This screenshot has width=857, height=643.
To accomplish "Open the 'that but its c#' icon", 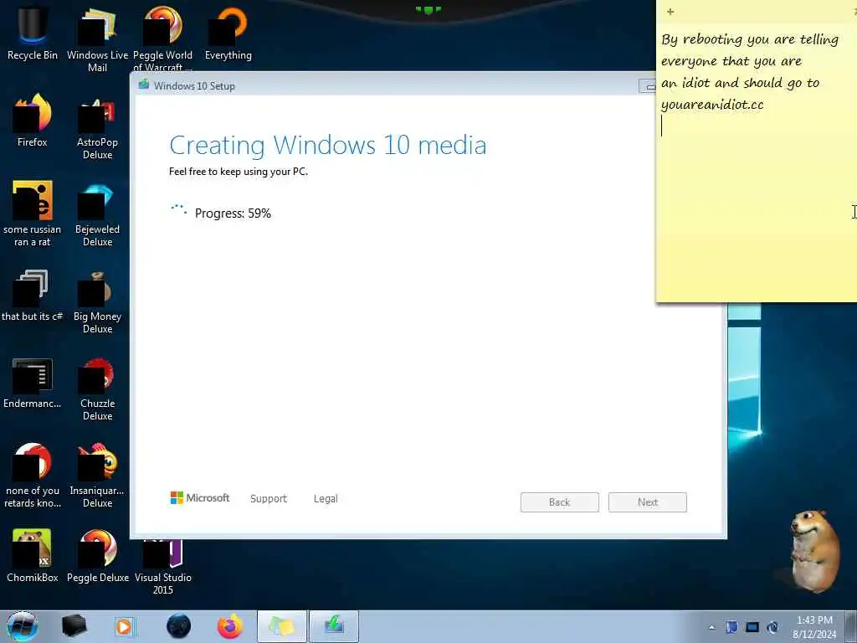I will click(33, 296).
